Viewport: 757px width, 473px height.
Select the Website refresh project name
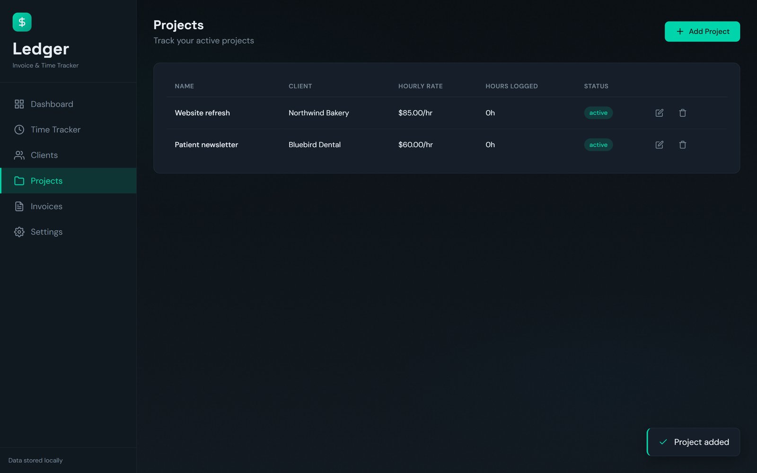pos(202,113)
